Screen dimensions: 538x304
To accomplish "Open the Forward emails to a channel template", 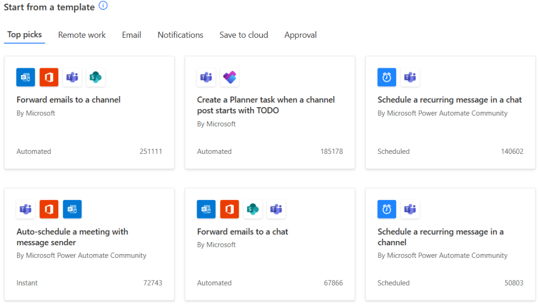I will [x=68, y=100].
